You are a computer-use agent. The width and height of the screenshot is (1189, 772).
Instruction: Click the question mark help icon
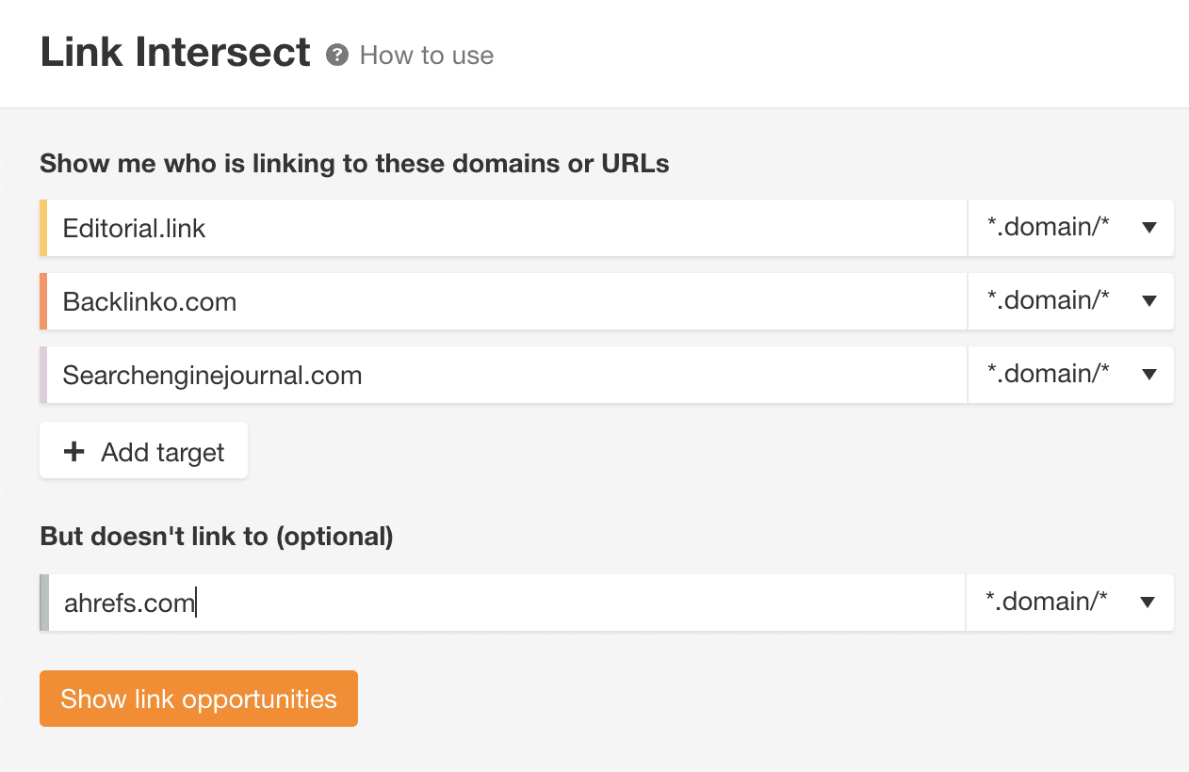(338, 56)
